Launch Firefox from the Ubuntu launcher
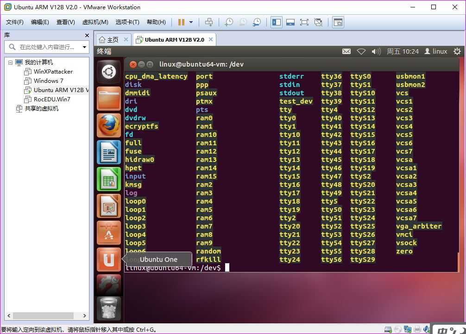Screen dimensions: 466x334 109,125
